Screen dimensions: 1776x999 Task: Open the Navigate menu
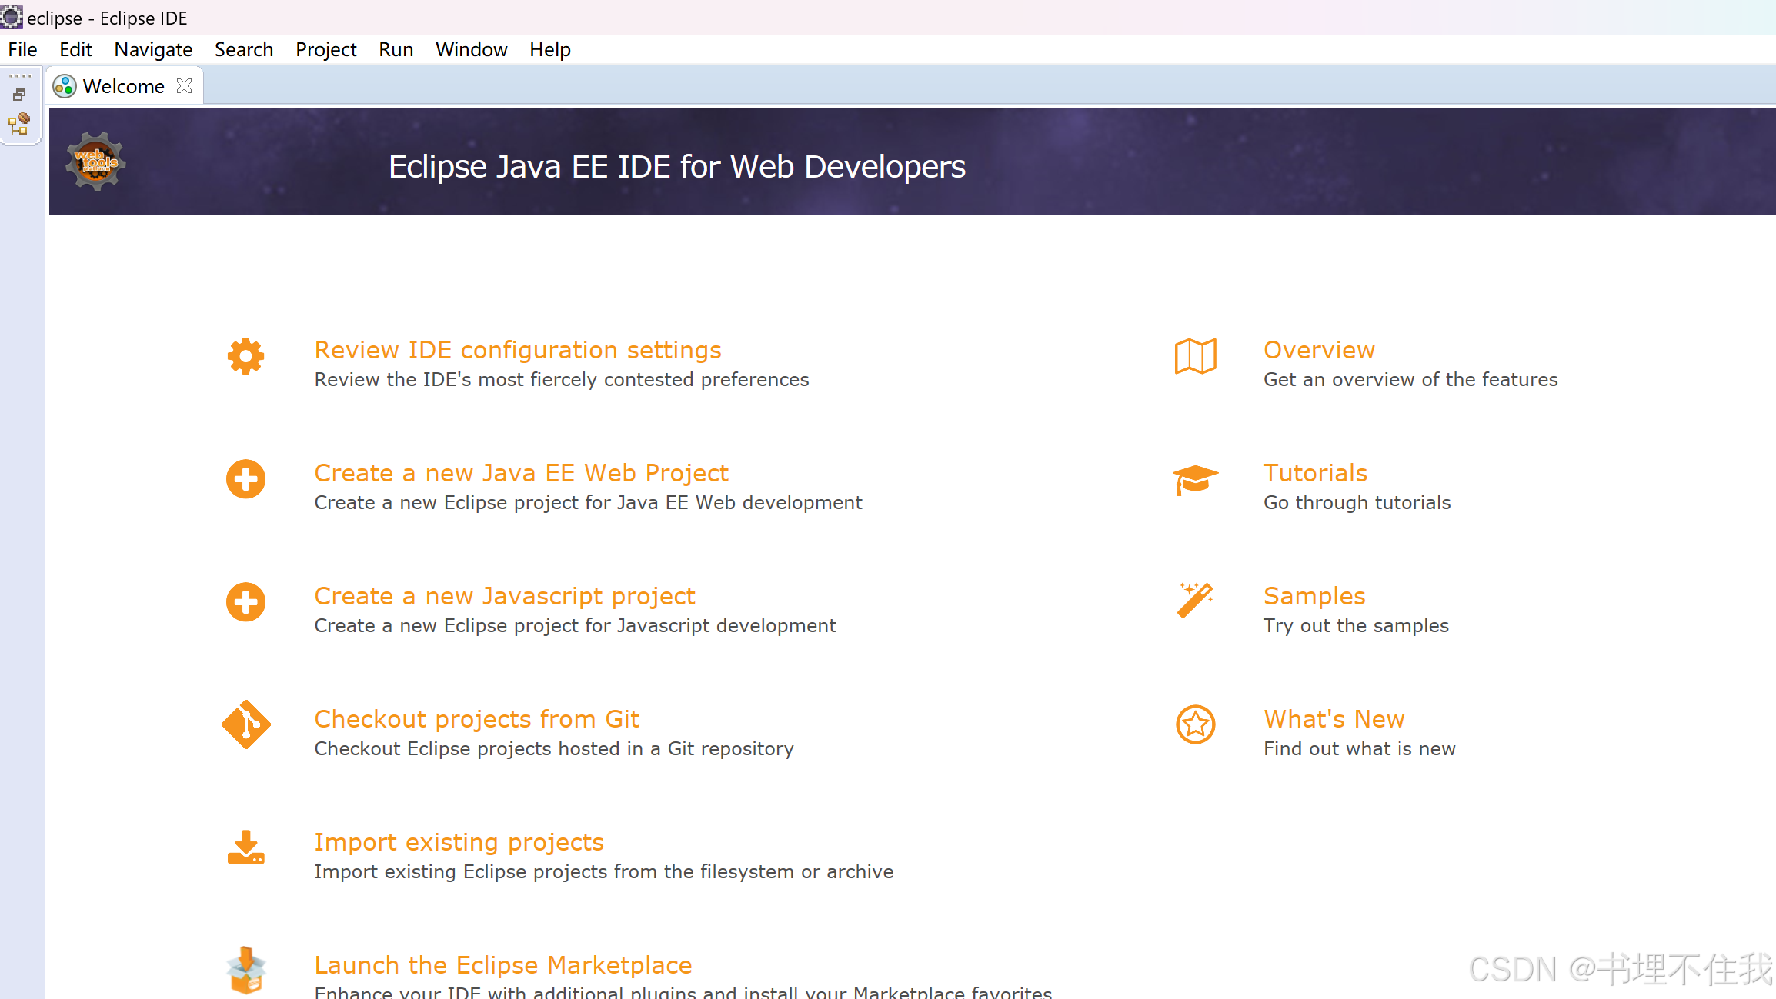153,49
